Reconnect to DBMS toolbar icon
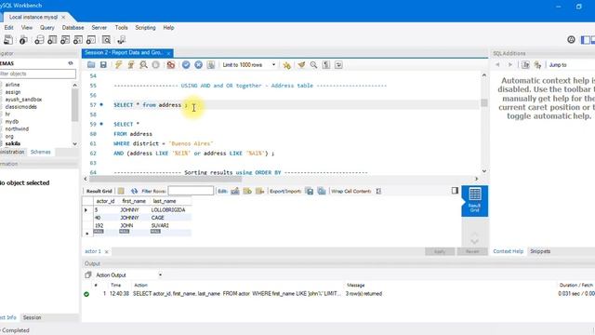Screen dimensions: 595x335 click(122, 40)
